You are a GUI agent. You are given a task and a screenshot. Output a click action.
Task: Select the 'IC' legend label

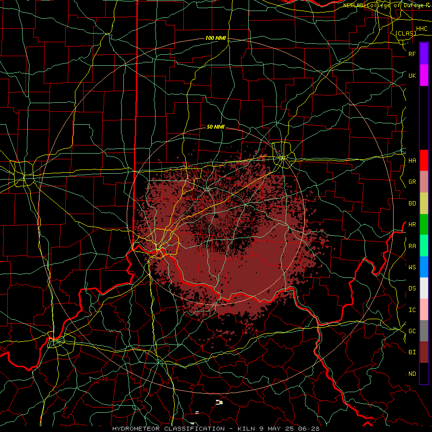point(412,310)
